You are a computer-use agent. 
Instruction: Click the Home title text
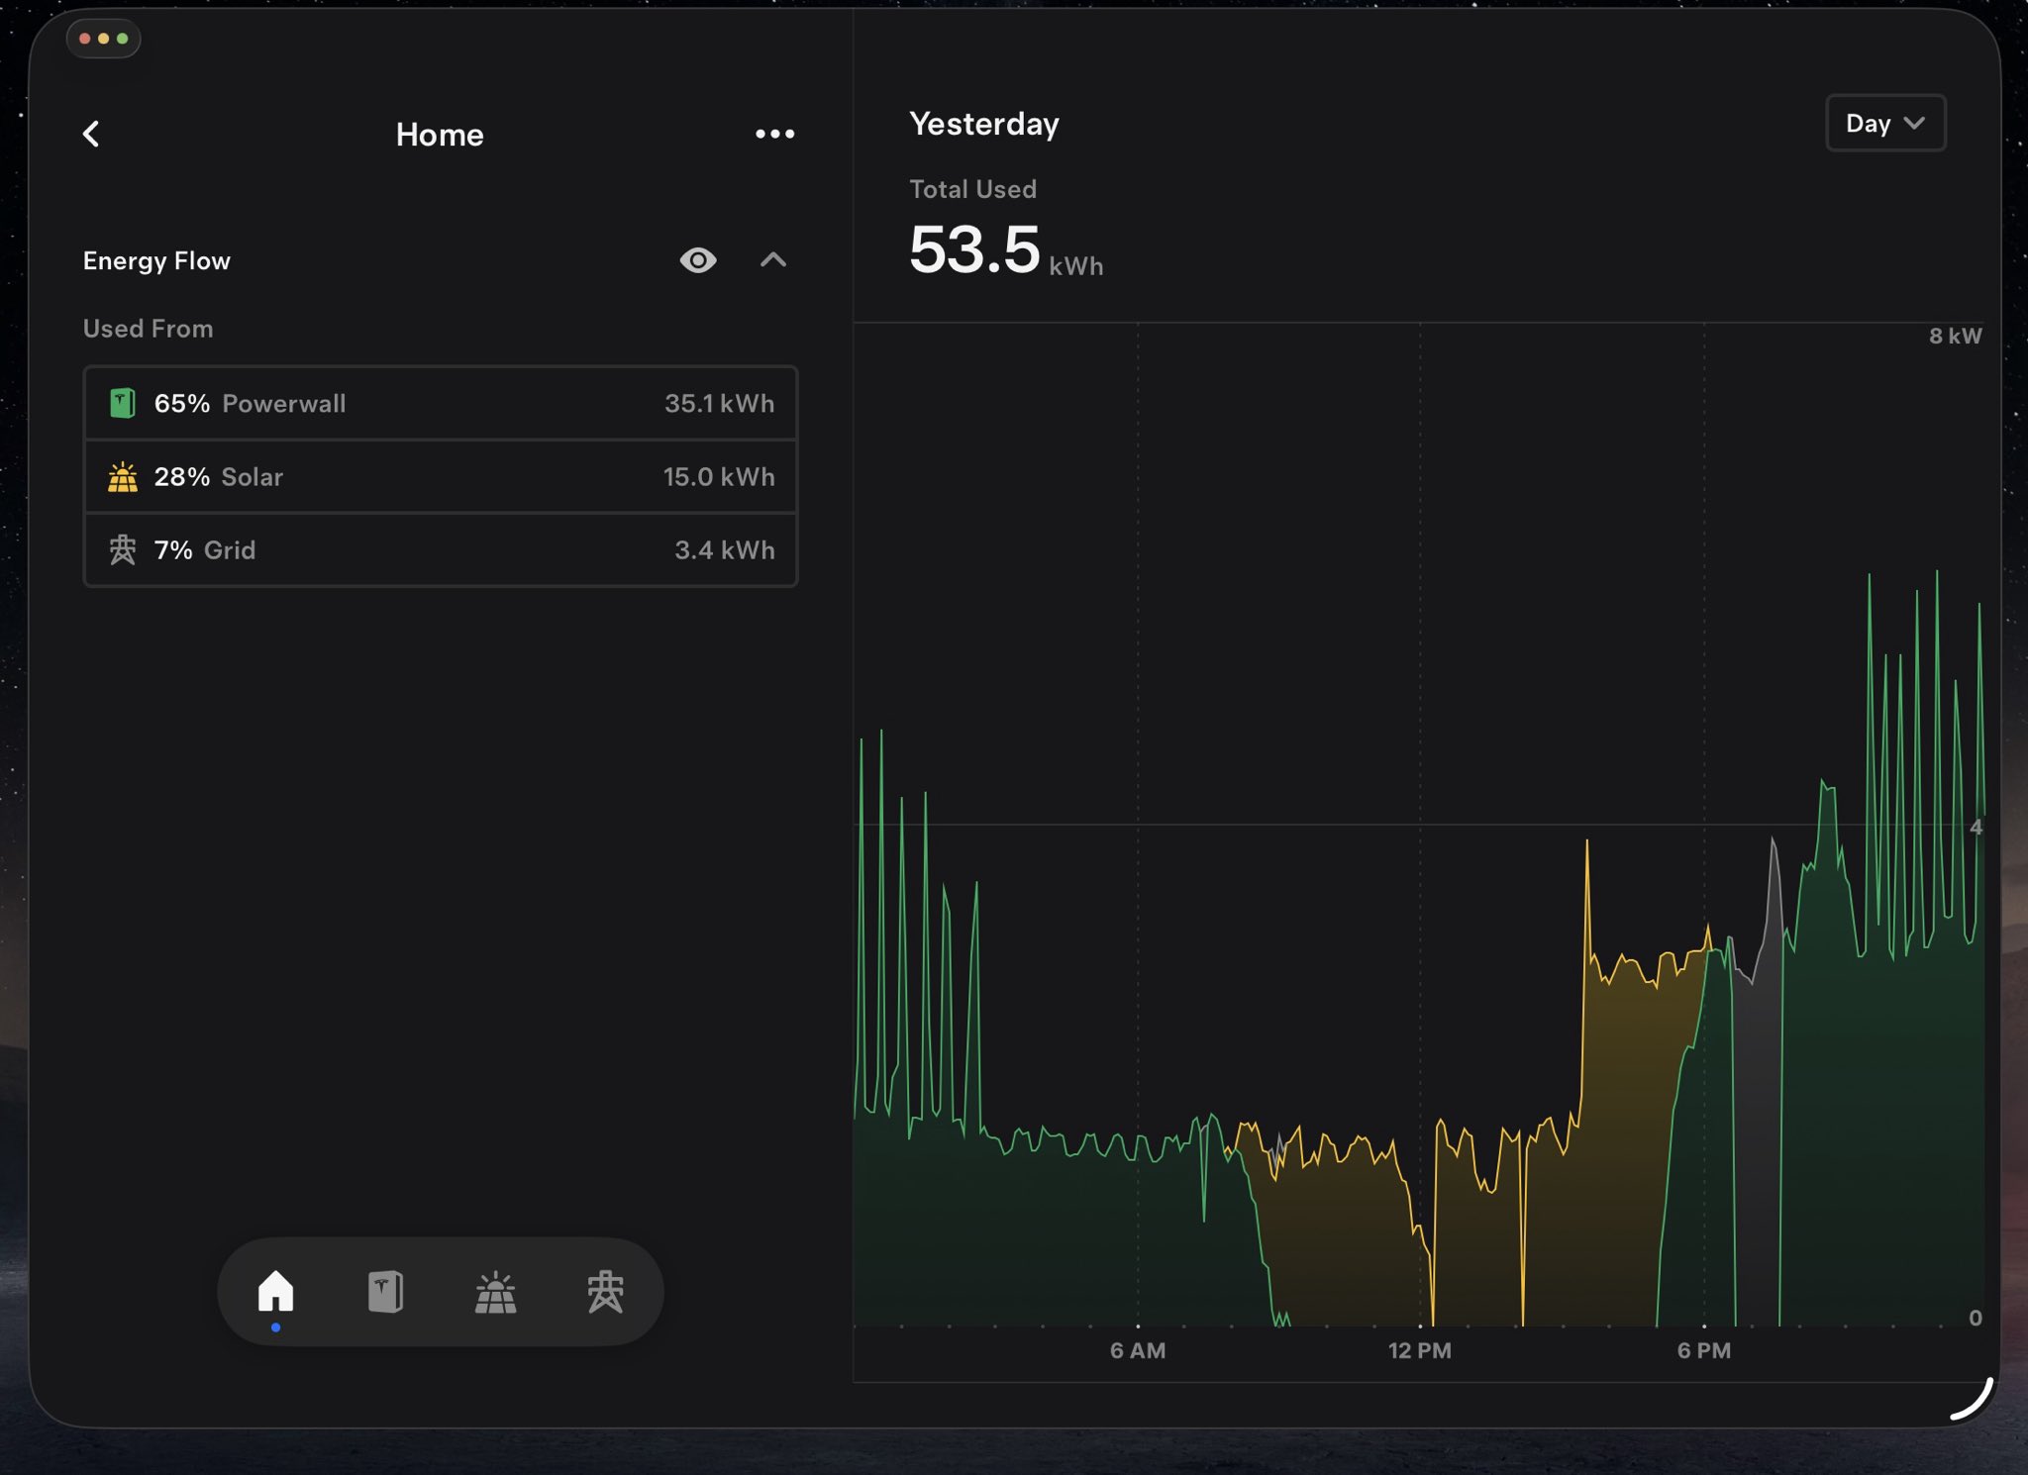(440, 135)
